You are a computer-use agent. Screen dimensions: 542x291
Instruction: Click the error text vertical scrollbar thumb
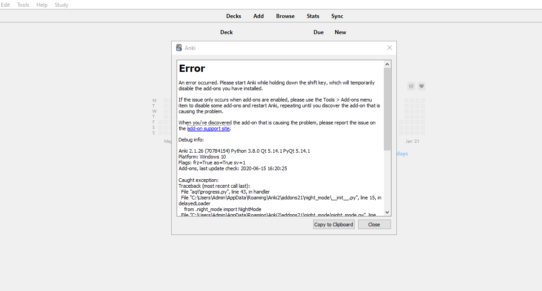[387, 109]
